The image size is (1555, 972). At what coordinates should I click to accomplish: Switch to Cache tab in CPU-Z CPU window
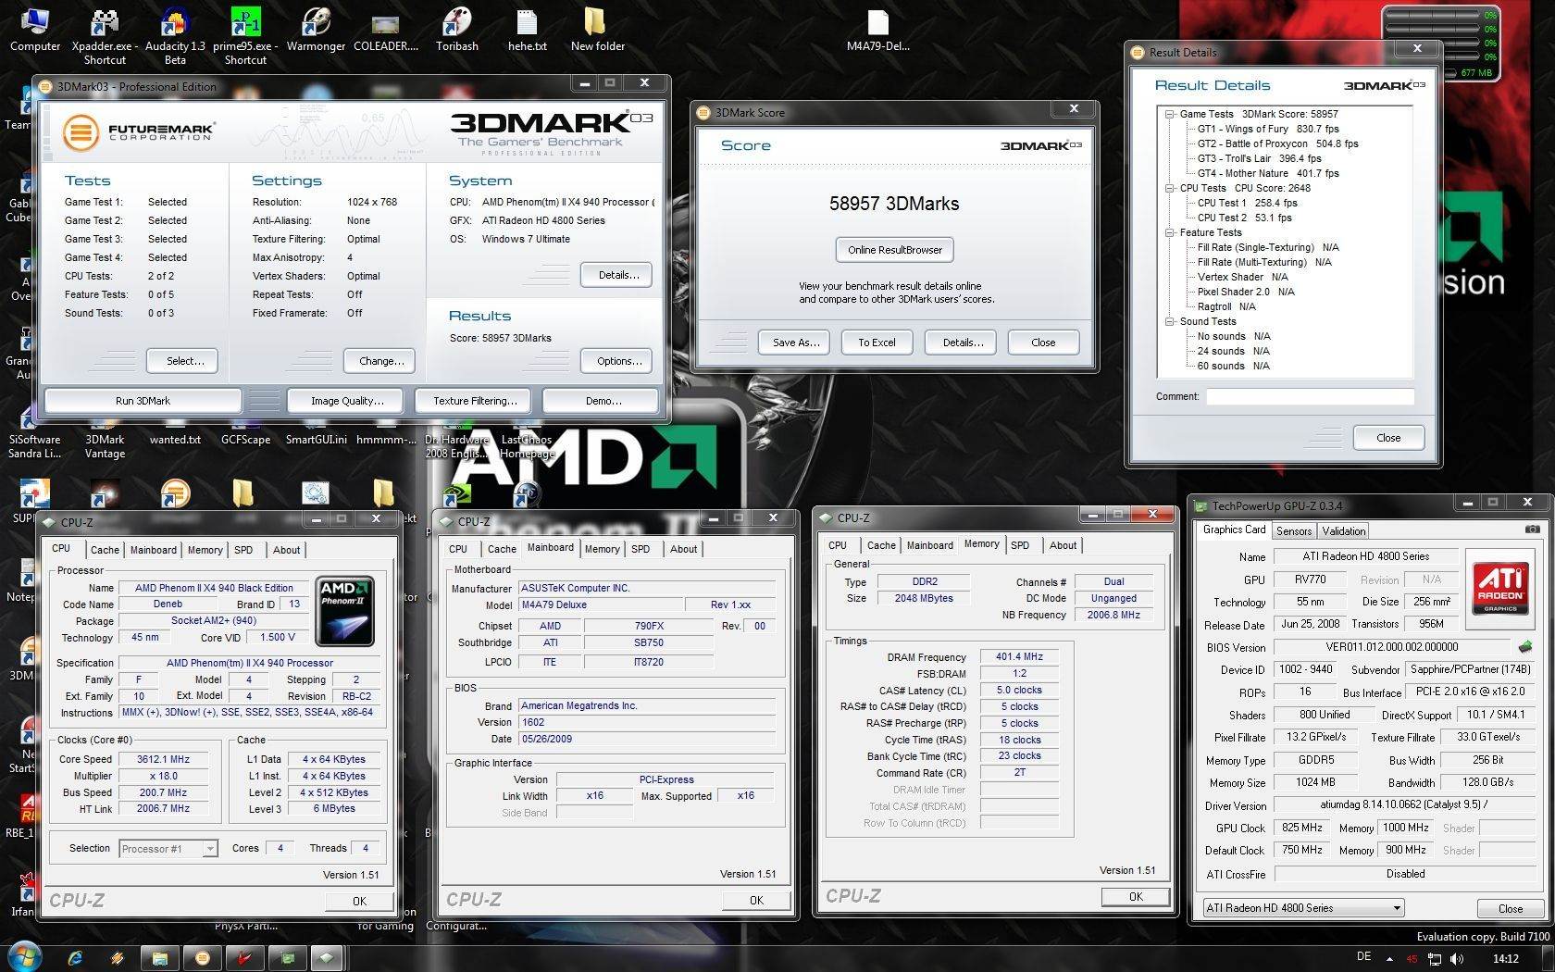(105, 550)
